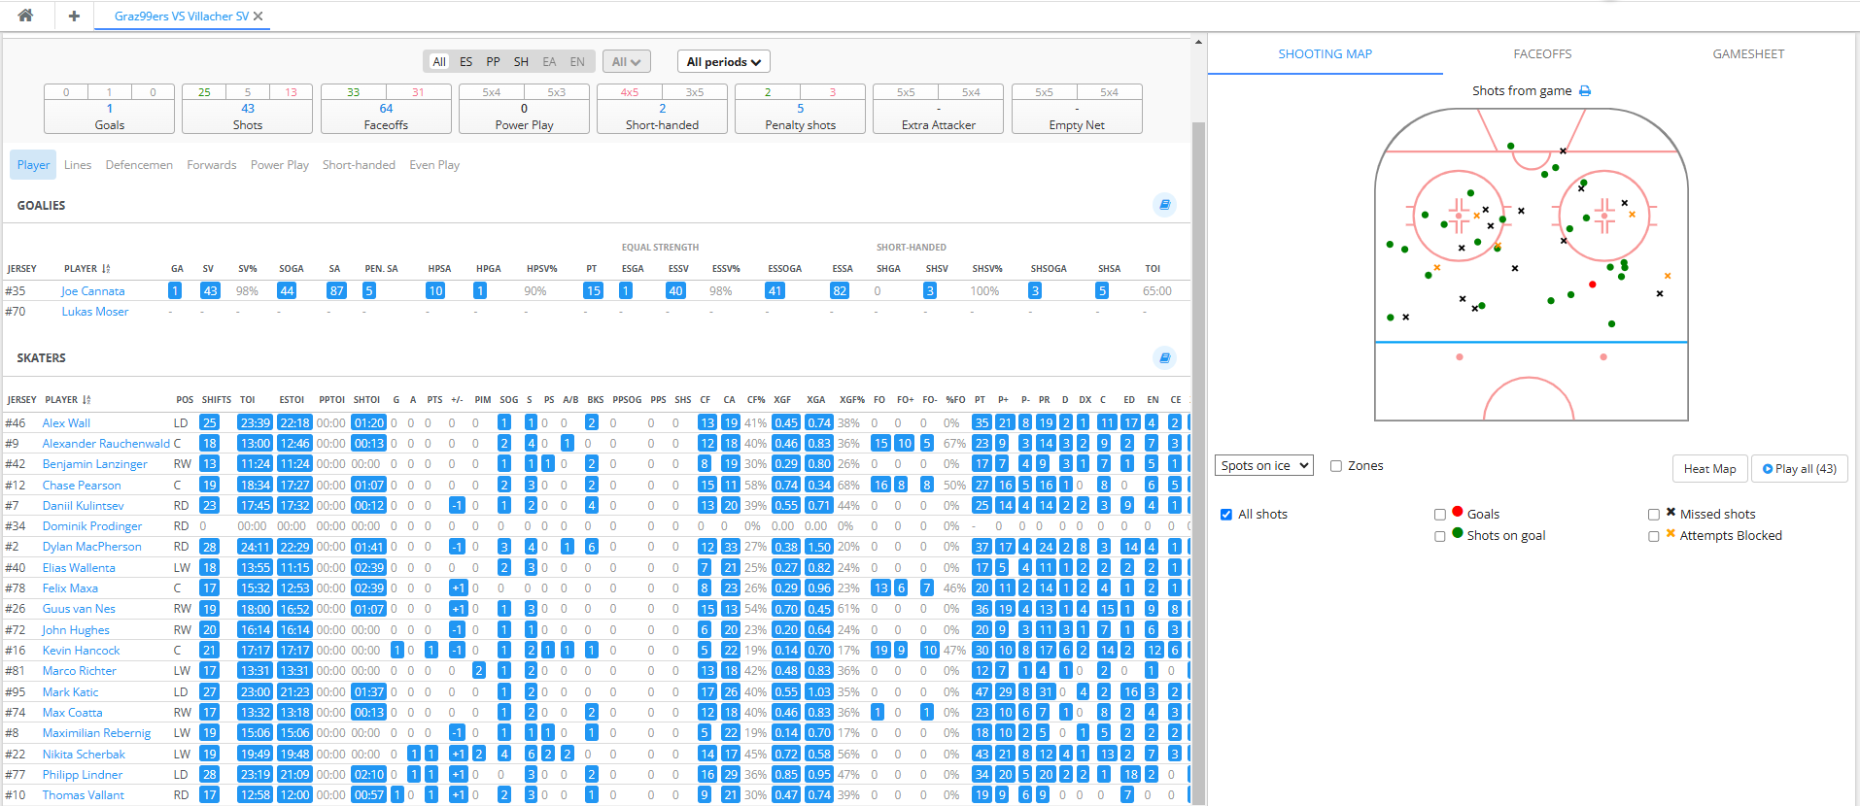Toggle the All shots checkbox
Image resolution: width=1860 pixels, height=806 pixels.
pyautogui.click(x=1226, y=515)
